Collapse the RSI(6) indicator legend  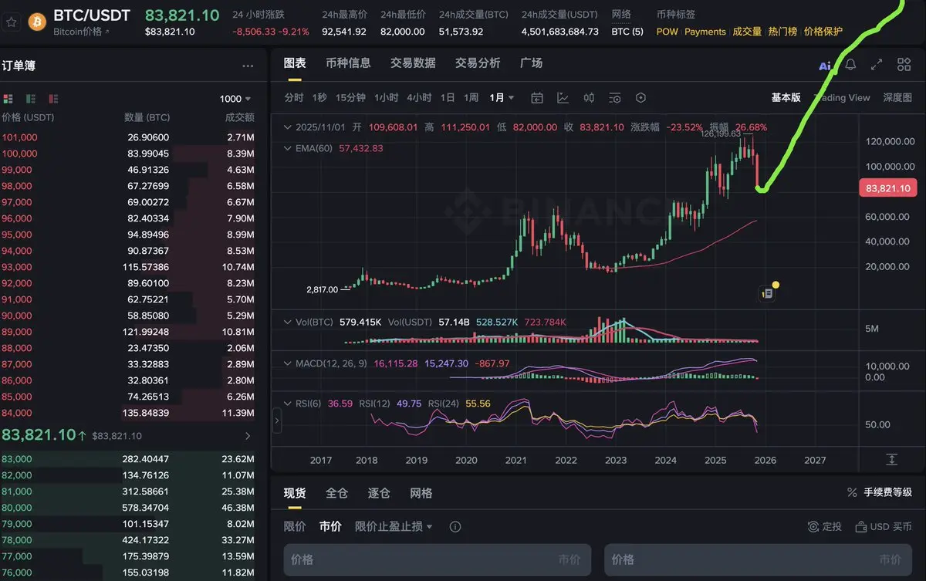click(289, 404)
